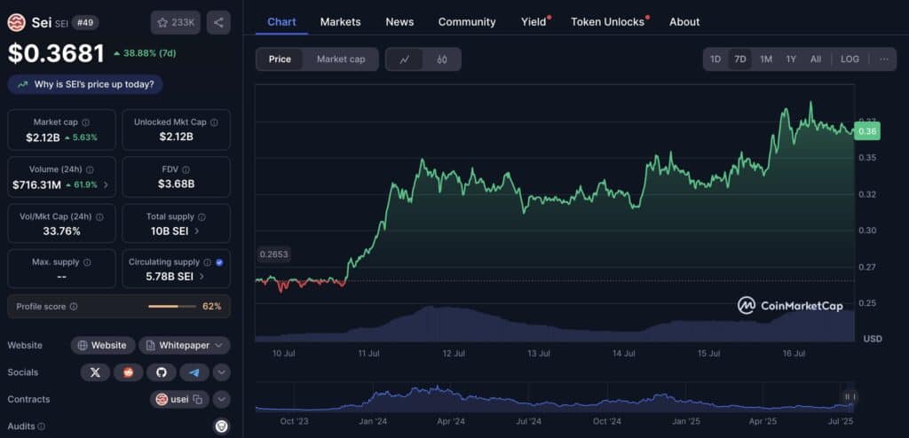Viewport: 909px width, 438px height.
Task: Click the share icon next to watchlist
Action: click(218, 22)
